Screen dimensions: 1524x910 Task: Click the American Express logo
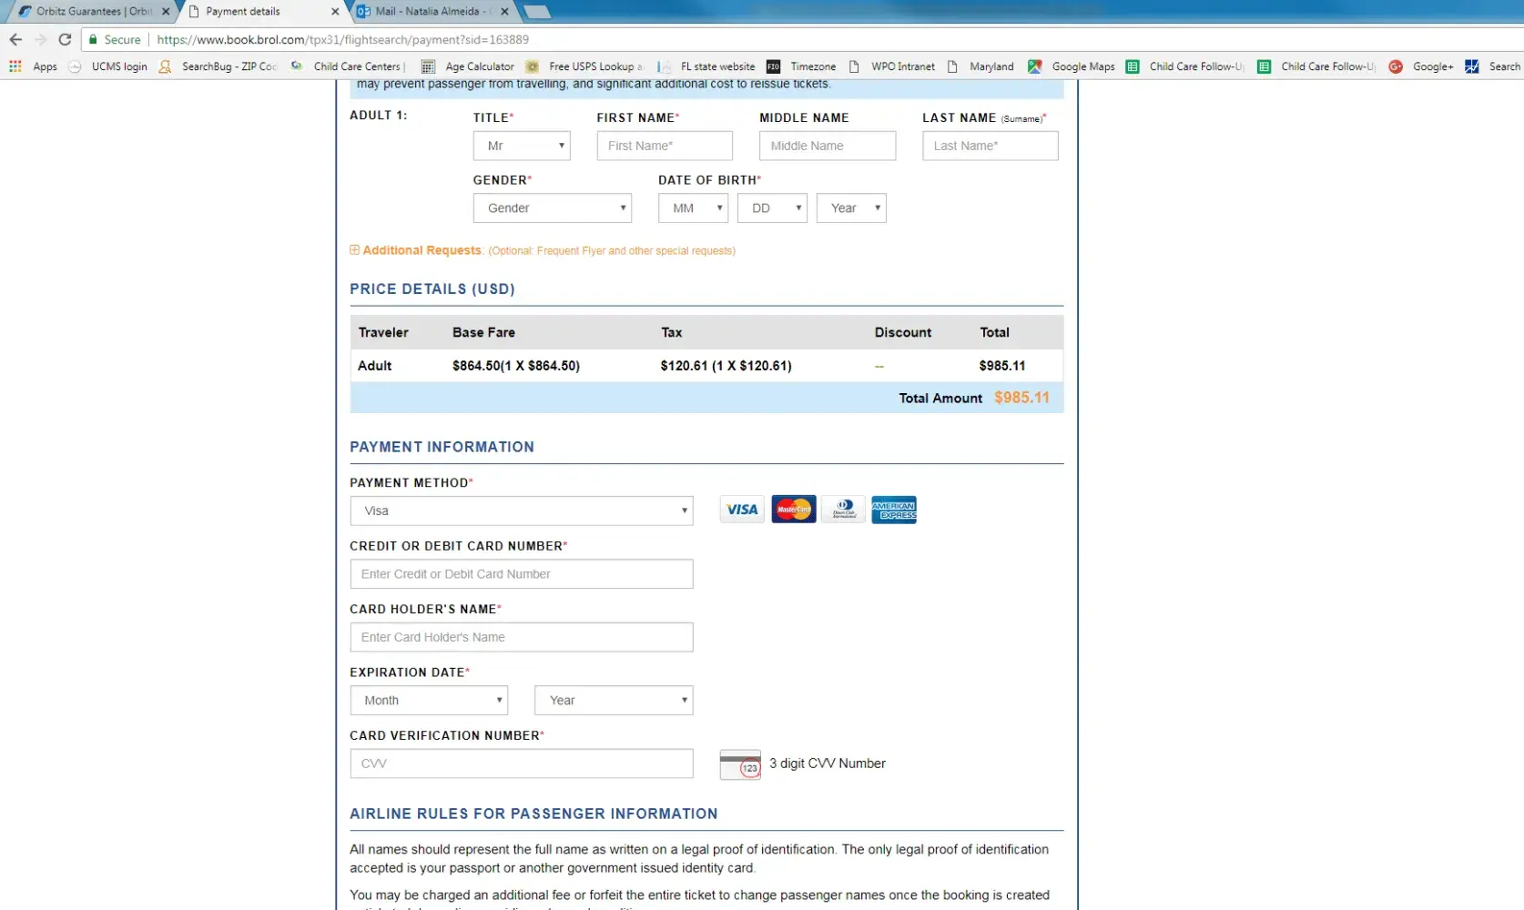pyautogui.click(x=894, y=510)
